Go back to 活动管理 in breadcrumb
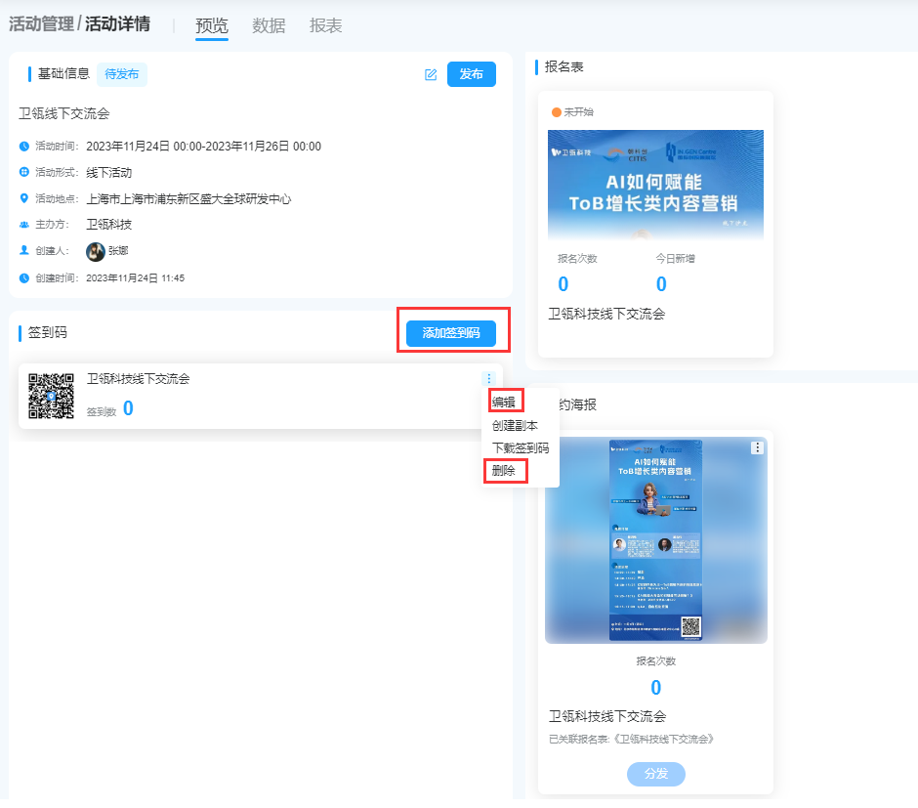 tap(41, 24)
